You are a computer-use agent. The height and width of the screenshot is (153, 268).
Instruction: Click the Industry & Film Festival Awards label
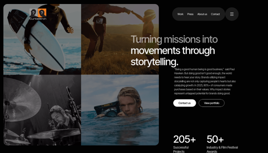[x=222, y=149]
